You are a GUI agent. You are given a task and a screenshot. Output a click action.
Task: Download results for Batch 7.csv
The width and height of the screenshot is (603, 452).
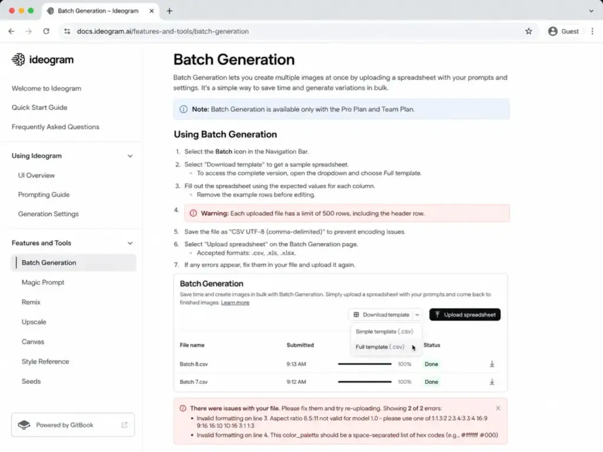pos(492,381)
